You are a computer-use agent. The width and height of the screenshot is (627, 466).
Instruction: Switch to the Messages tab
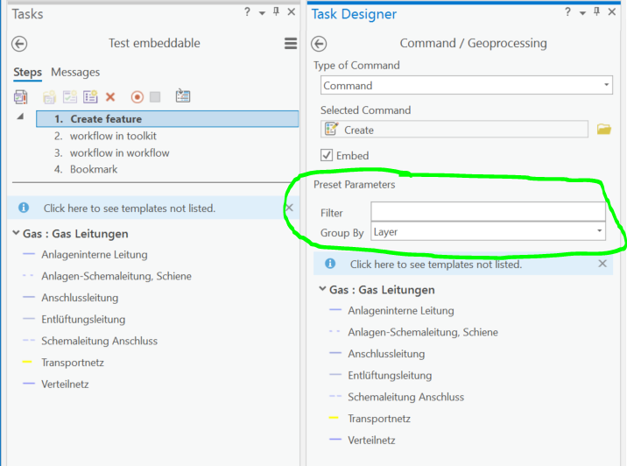click(x=75, y=72)
